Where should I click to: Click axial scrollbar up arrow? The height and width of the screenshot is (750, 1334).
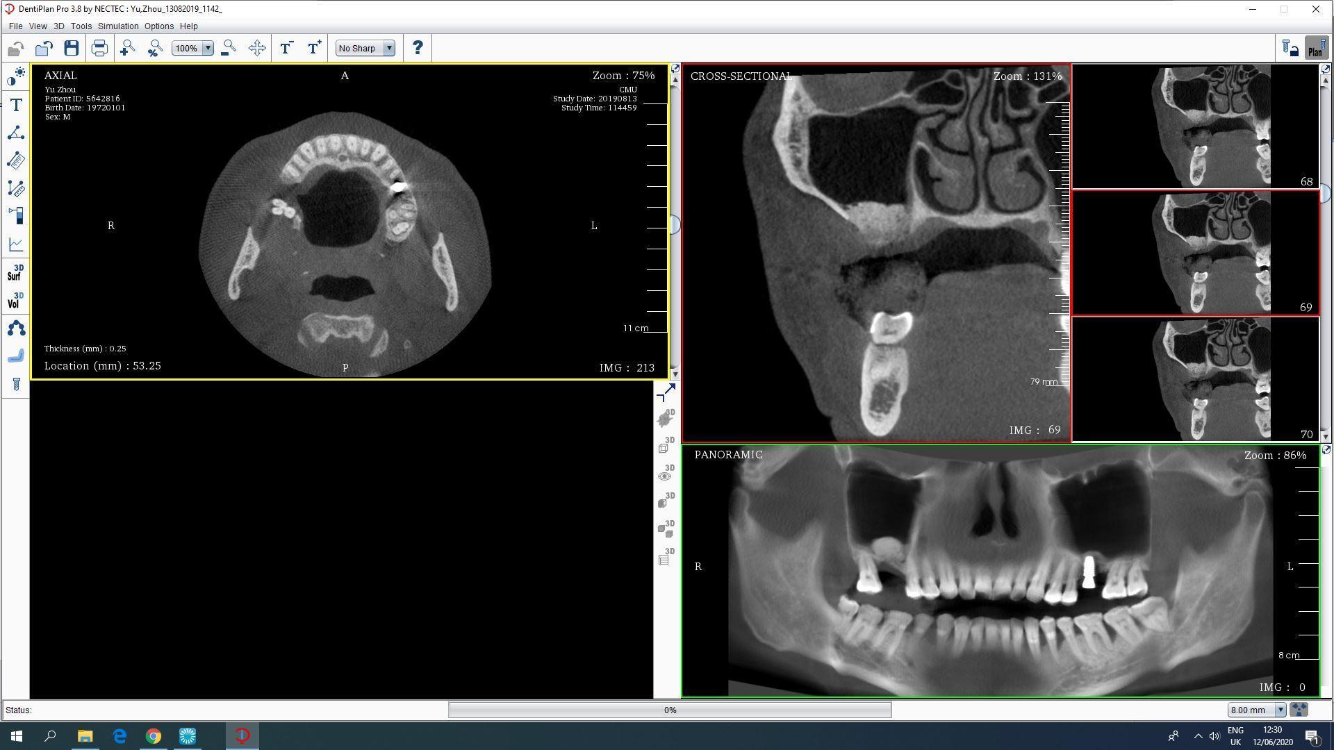[x=675, y=80]
